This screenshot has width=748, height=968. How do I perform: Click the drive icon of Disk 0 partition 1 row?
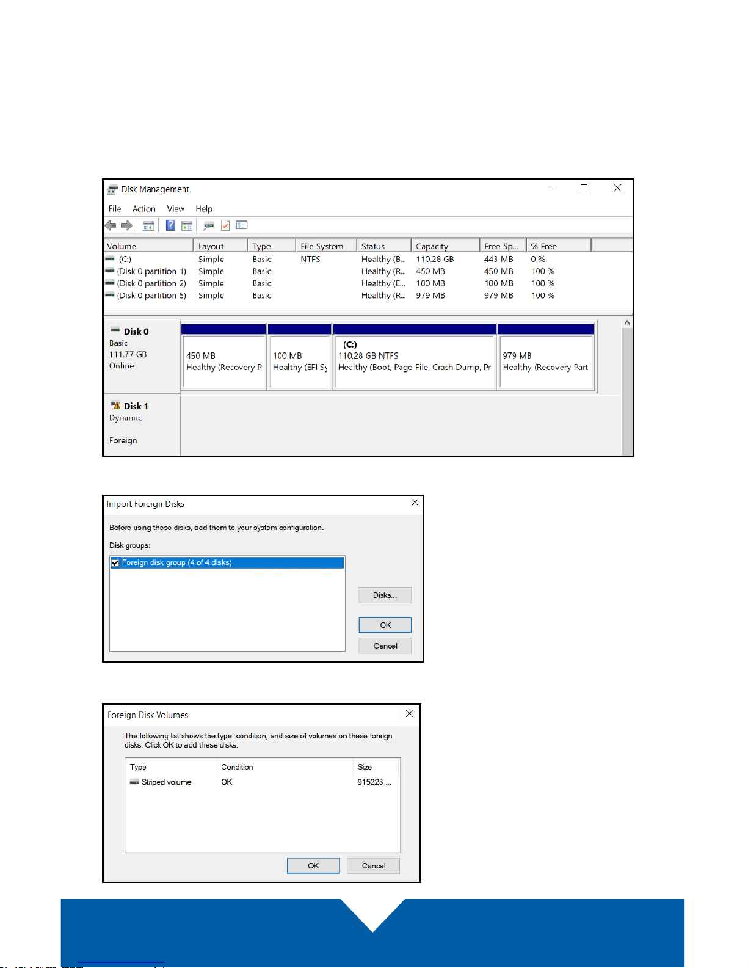(x=110, y=271)
